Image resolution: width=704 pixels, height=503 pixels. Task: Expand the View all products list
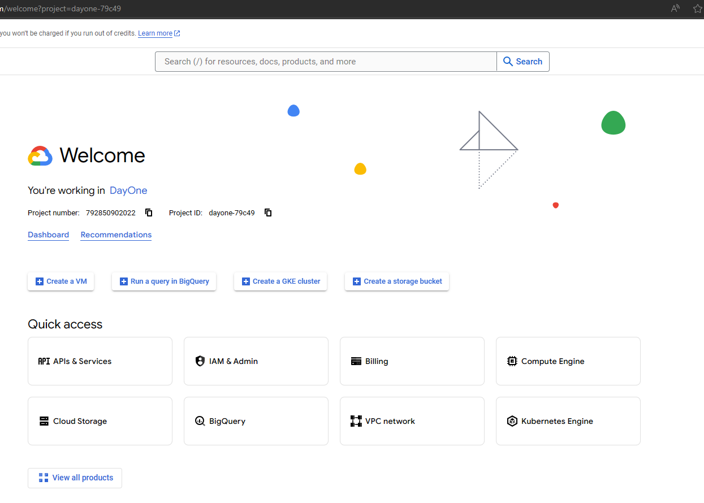75,478
